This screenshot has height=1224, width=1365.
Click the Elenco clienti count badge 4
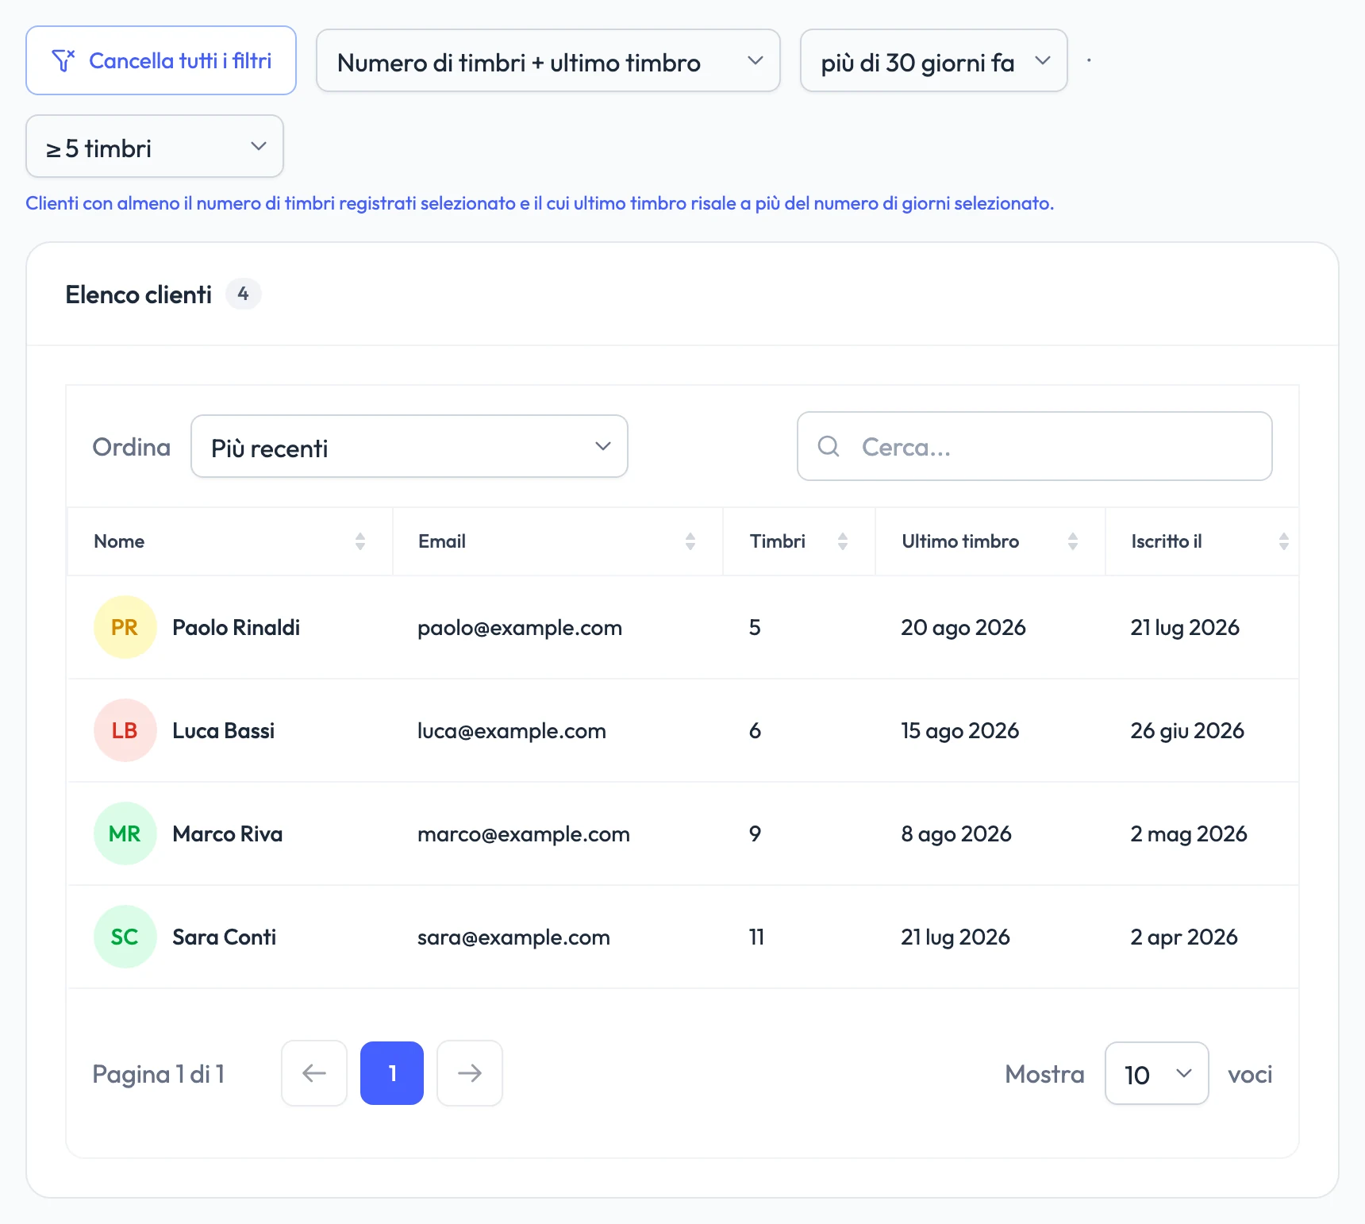pyautogui.click(x=244, y=294)
